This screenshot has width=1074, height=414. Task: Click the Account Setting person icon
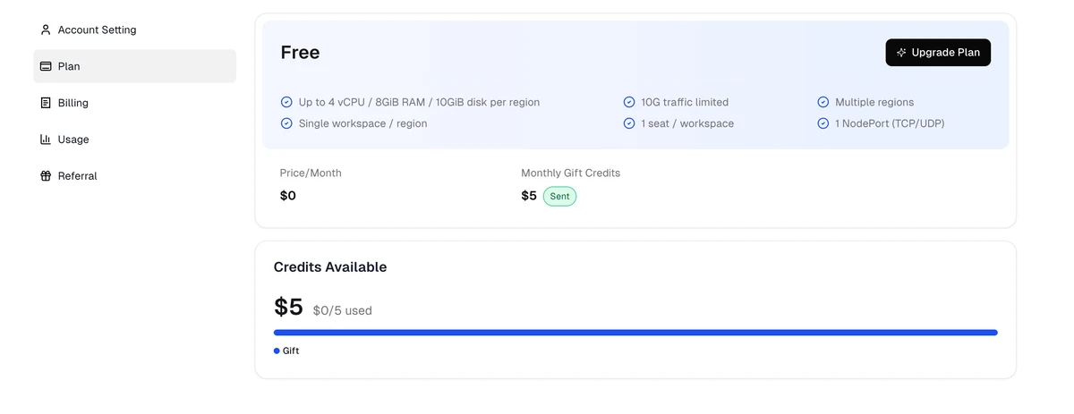[x=46, y=30]
